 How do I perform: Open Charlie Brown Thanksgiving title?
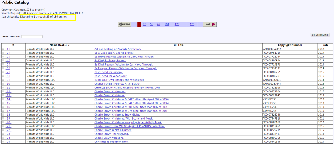[x=112, y=134]
